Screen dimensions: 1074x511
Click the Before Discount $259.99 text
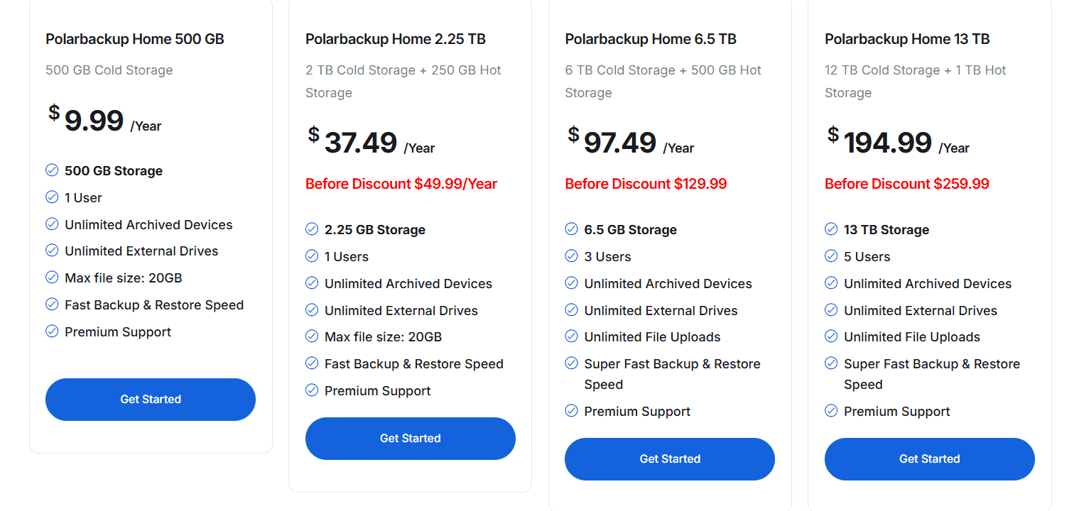[x=906, y=183]
